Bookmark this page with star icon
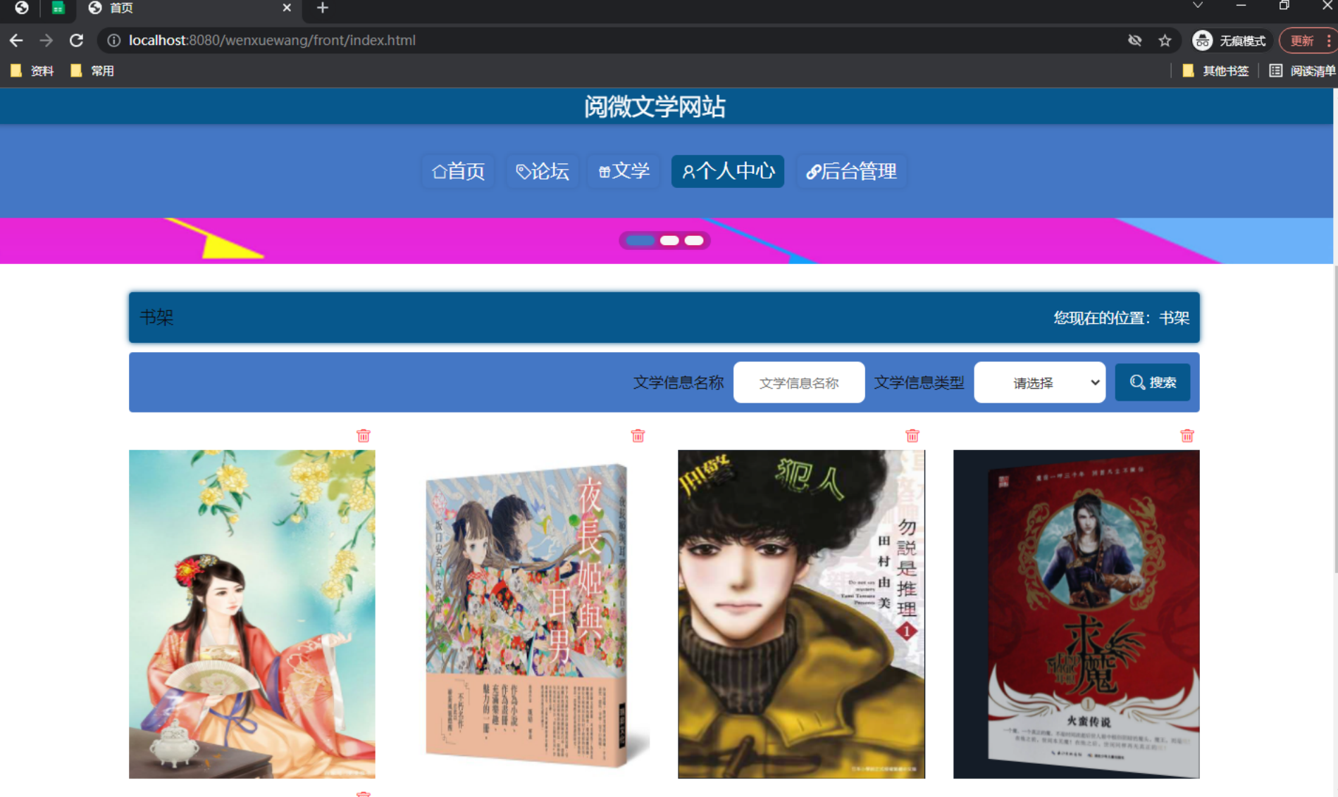 coord(1165,40)
